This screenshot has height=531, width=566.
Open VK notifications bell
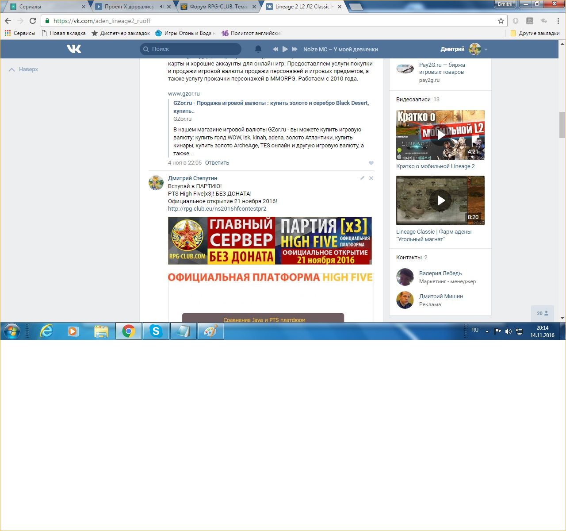pos(258,49)
